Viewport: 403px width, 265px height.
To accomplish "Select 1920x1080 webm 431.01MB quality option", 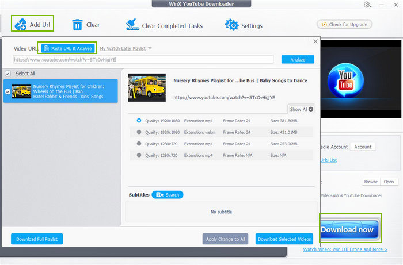I will click(139, 132).
